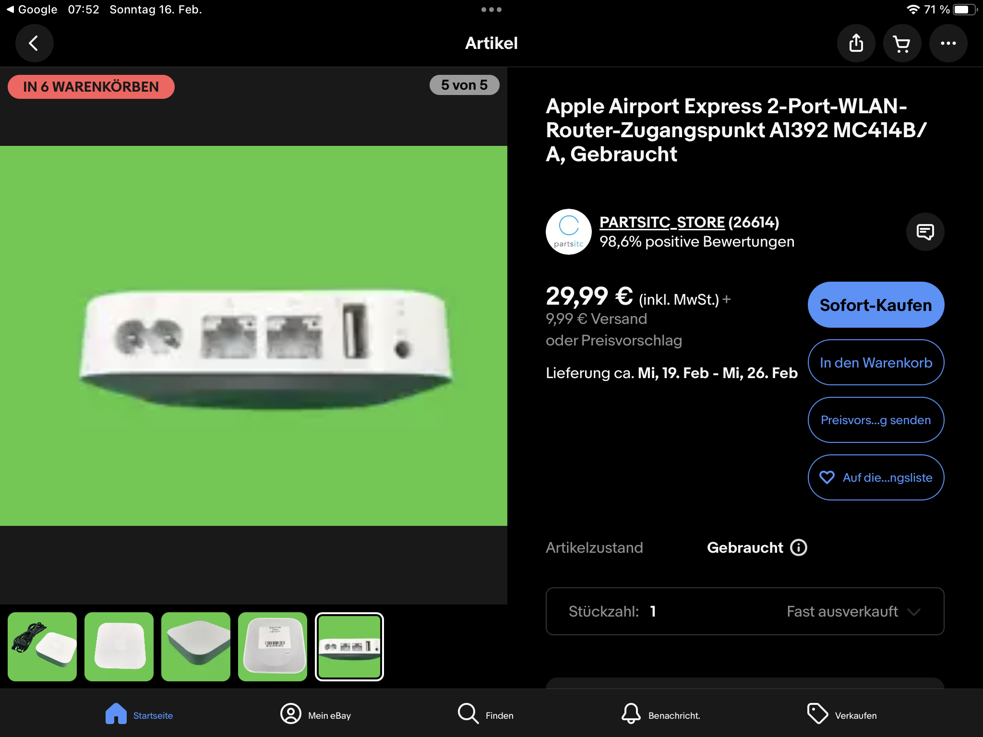The width and height of the screenshot is (983, 737).
Task: Tap the Gebraucht info icon
Action: [799, 547]
